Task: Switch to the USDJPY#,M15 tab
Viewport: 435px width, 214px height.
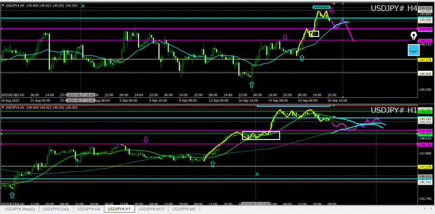Action: pos(152,209)
